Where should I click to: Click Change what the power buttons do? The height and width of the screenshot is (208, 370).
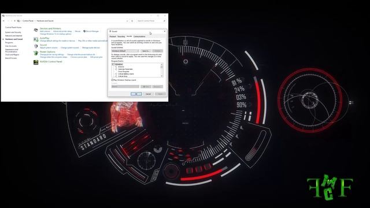81,54
